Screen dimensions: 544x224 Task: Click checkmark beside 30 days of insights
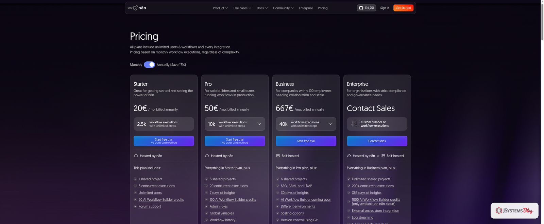coord(277,193)
